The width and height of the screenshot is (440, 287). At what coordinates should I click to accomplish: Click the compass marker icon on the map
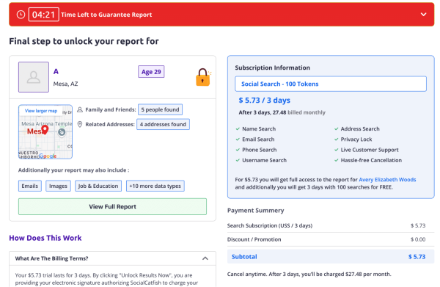pos(62,132)
